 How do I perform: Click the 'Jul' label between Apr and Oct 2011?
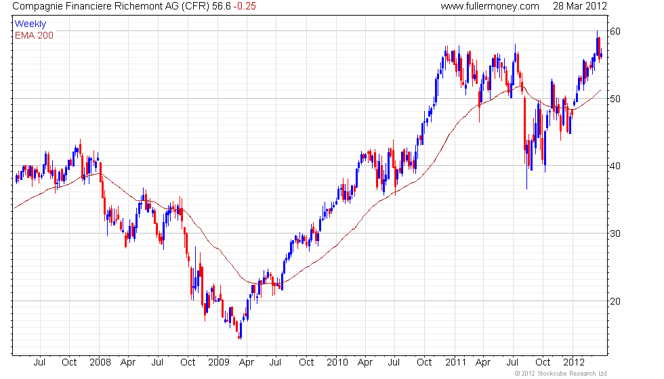pos(513,362)
